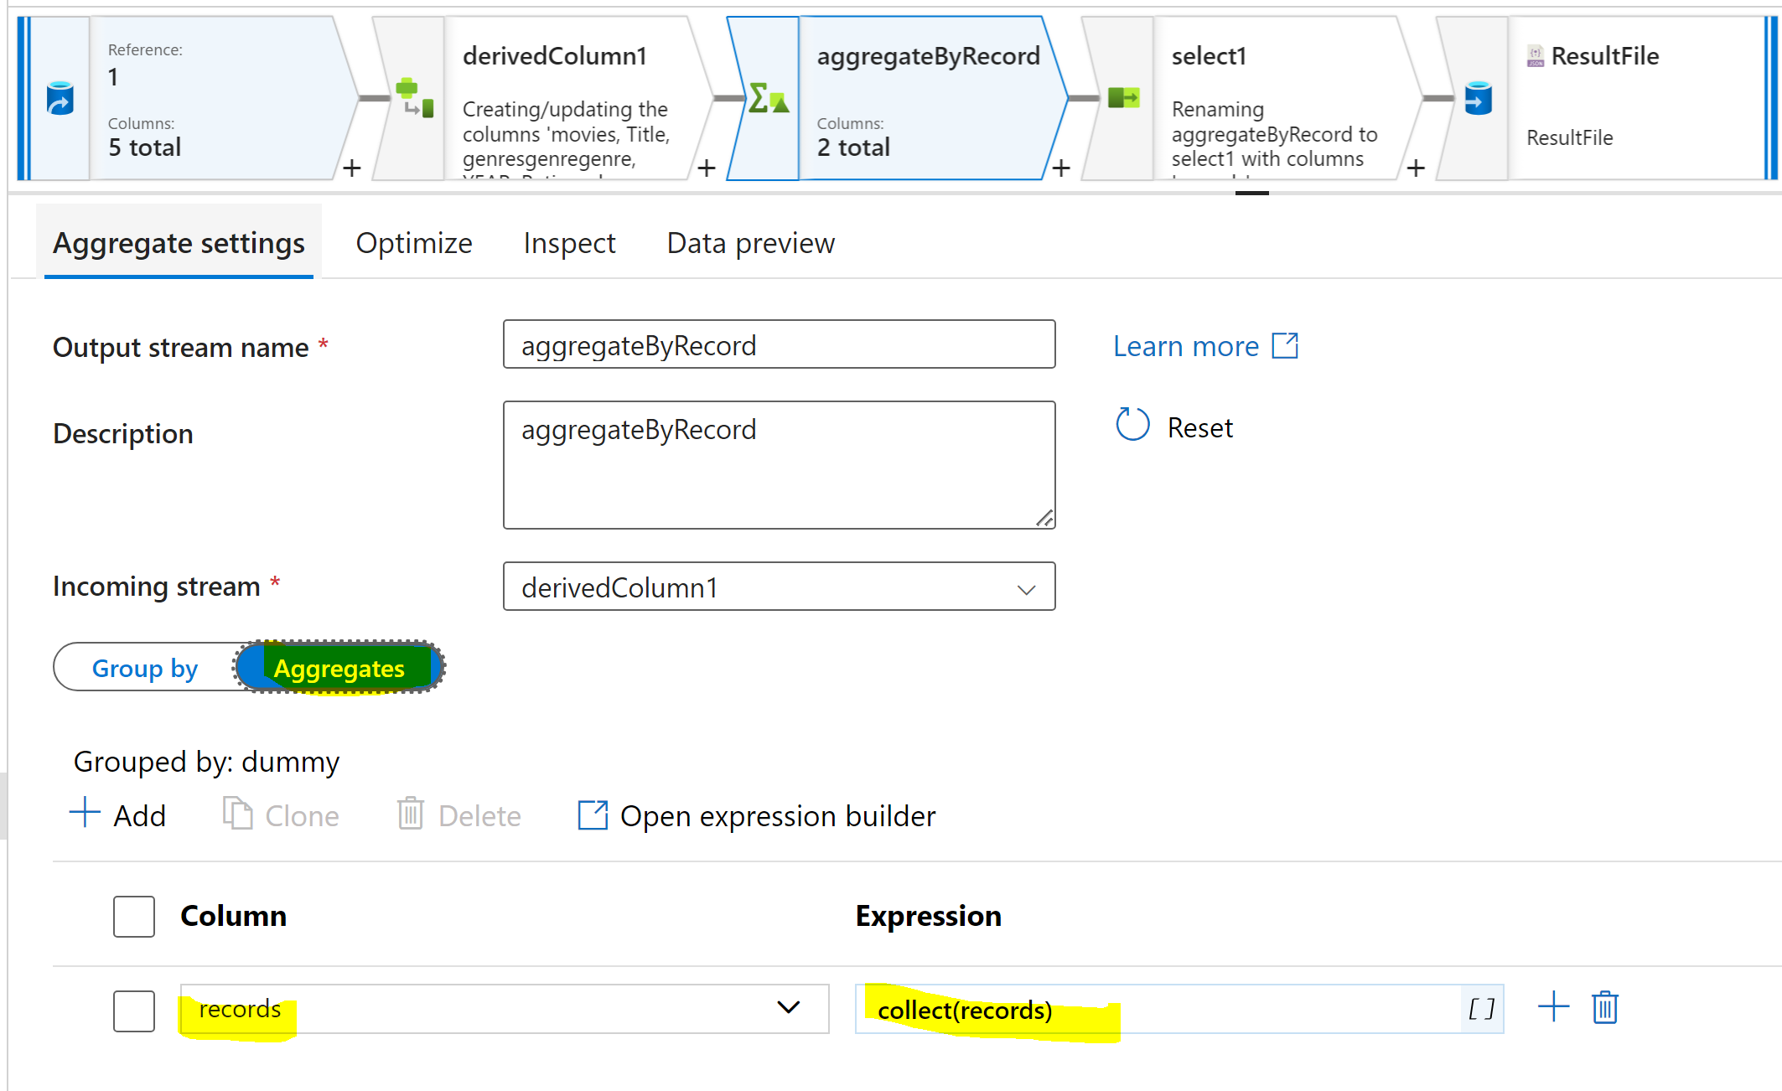Screen dimensions: 1782x1091
Task: Click the plus after aggregateByRecord node
Action: click(x=1061, y=168)
